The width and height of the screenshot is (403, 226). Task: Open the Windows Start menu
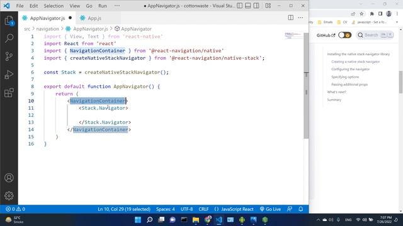tap(138, 220)
